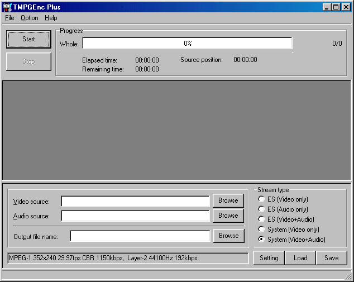Click the Whole progress bar
Screen dimensions: 354x282
tap(188, 43)
